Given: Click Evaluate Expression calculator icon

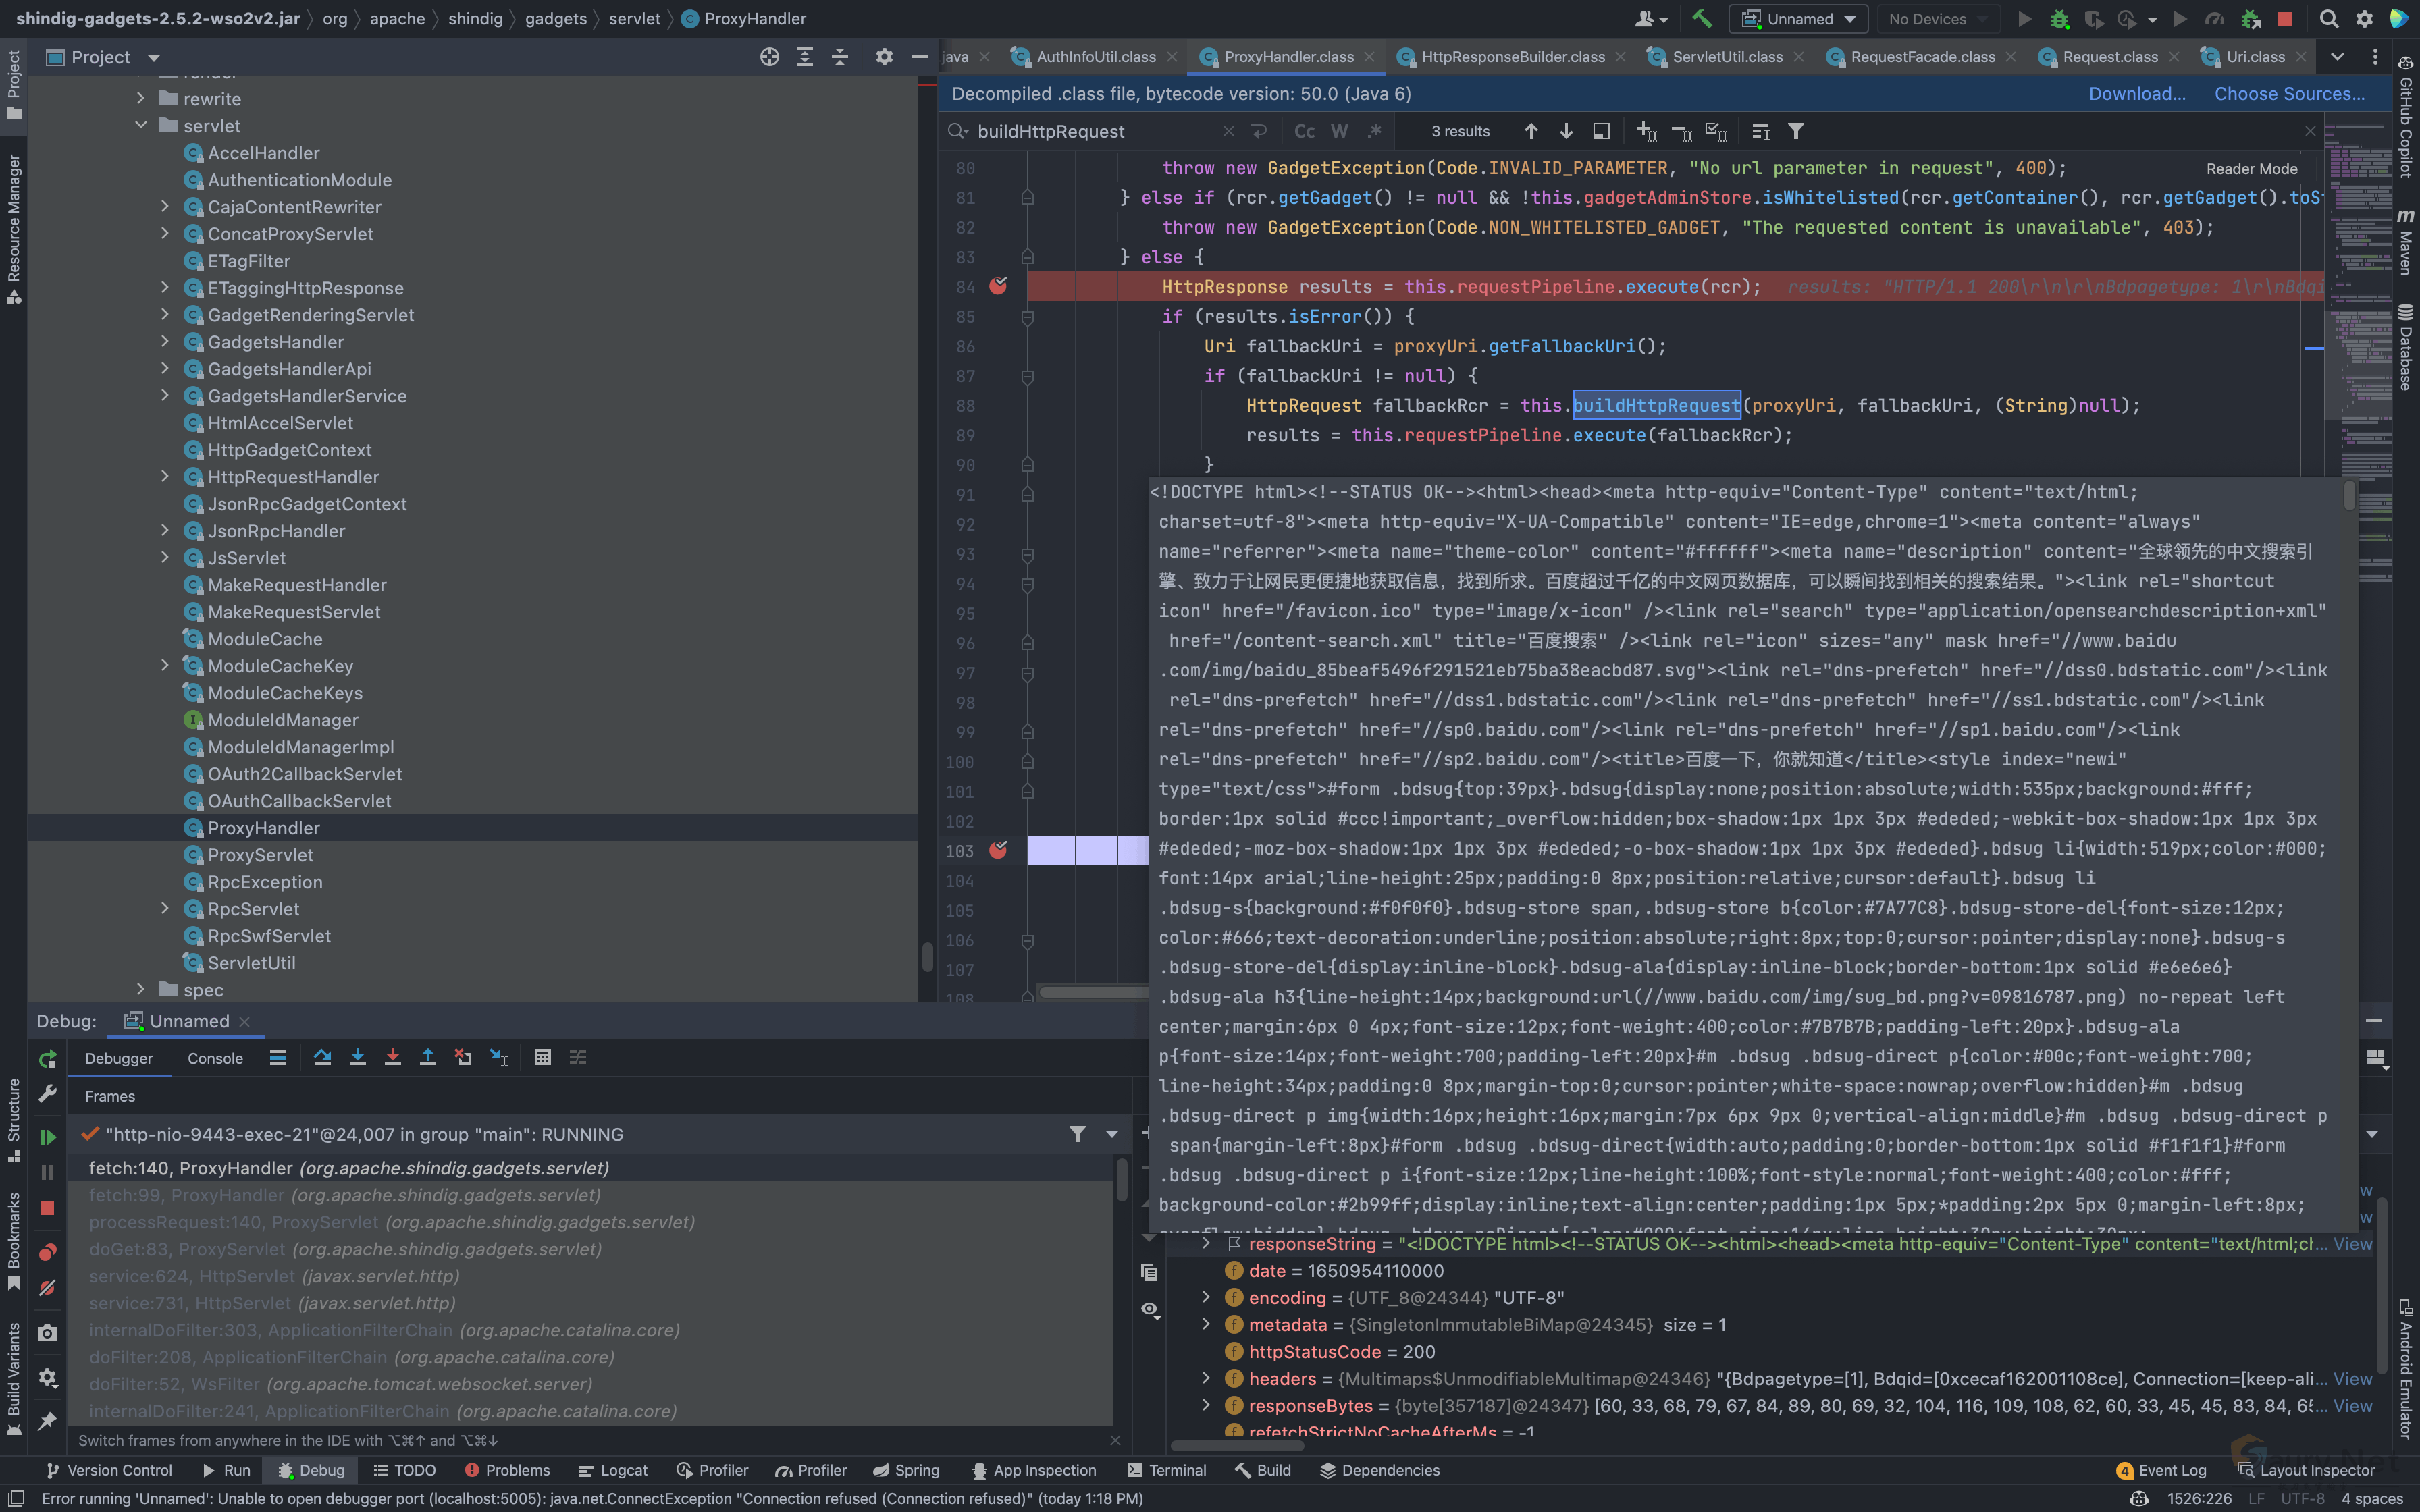Looking at the screenshot, I should [x=542, y=1057].
